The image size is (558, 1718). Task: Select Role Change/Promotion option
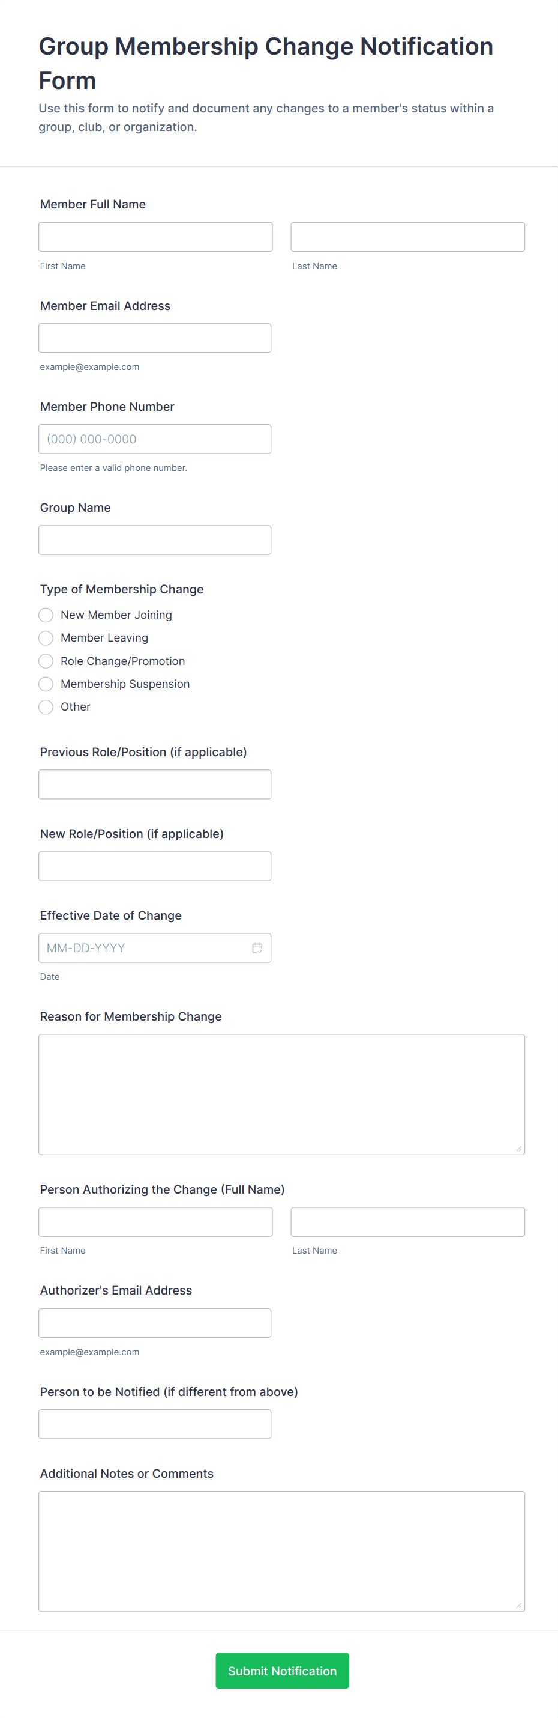46,661
